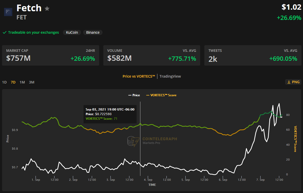Switch to the 3M time range
The height and width of the screenshot is (193, 303).
pyautogui.click(x=31, y=82)
